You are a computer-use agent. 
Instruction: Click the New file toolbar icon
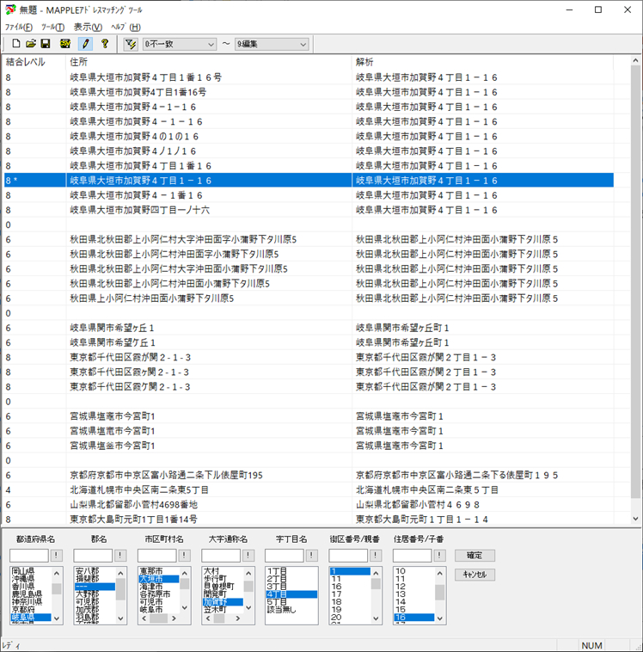(15, 44)
